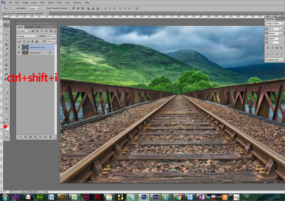
Task: Open the English: USA language dropdown
Action: coord(275,60)
